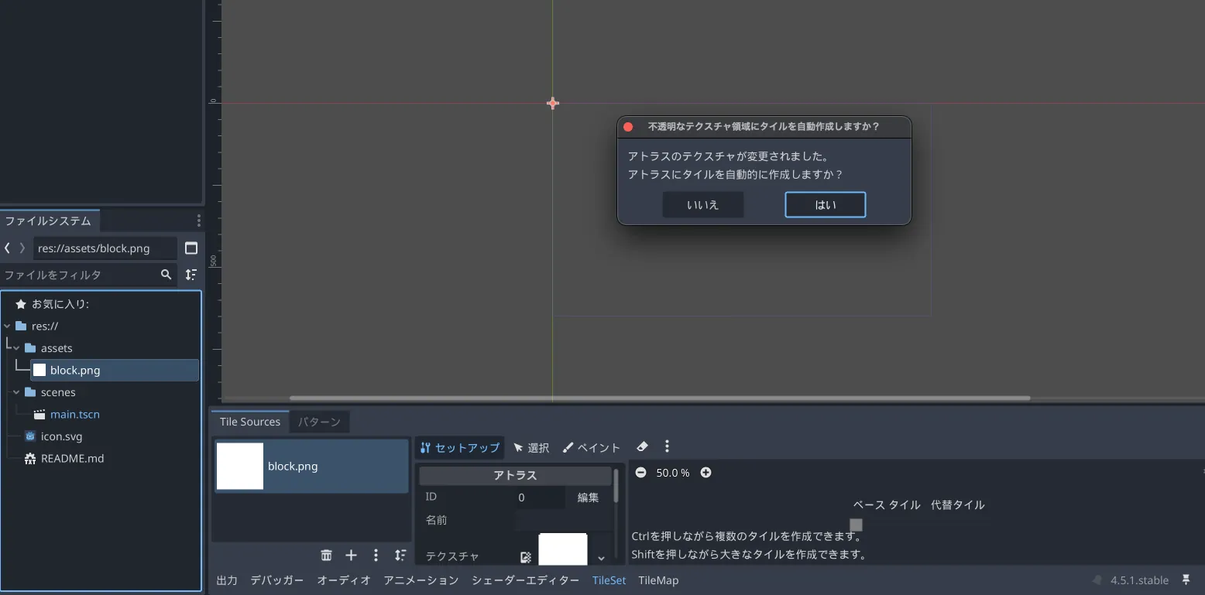The image size is (1205, 595).
Task: Open the FileSystem dock options menu
Action: point(198,221)
